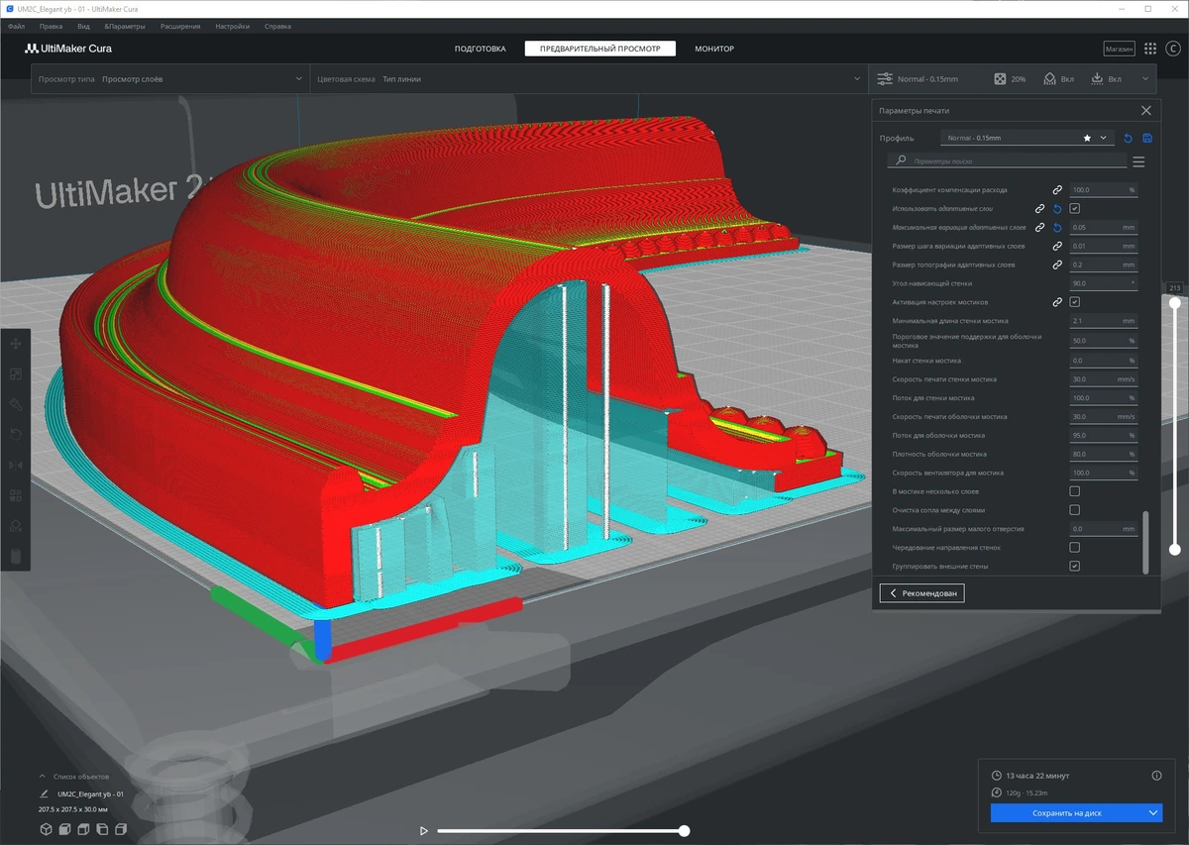Click the pencil icon beside UM2C_Elegant yb - 01
This screenshot has width=1189, height=845.
pyautogui.click(x=44, y=794)
